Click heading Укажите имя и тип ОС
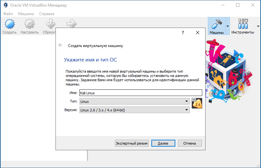The width and height of the screenshot is (261, 168). [90, 60]
